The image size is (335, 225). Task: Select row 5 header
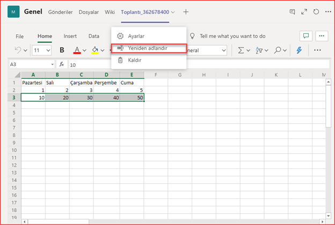(14, 112)
